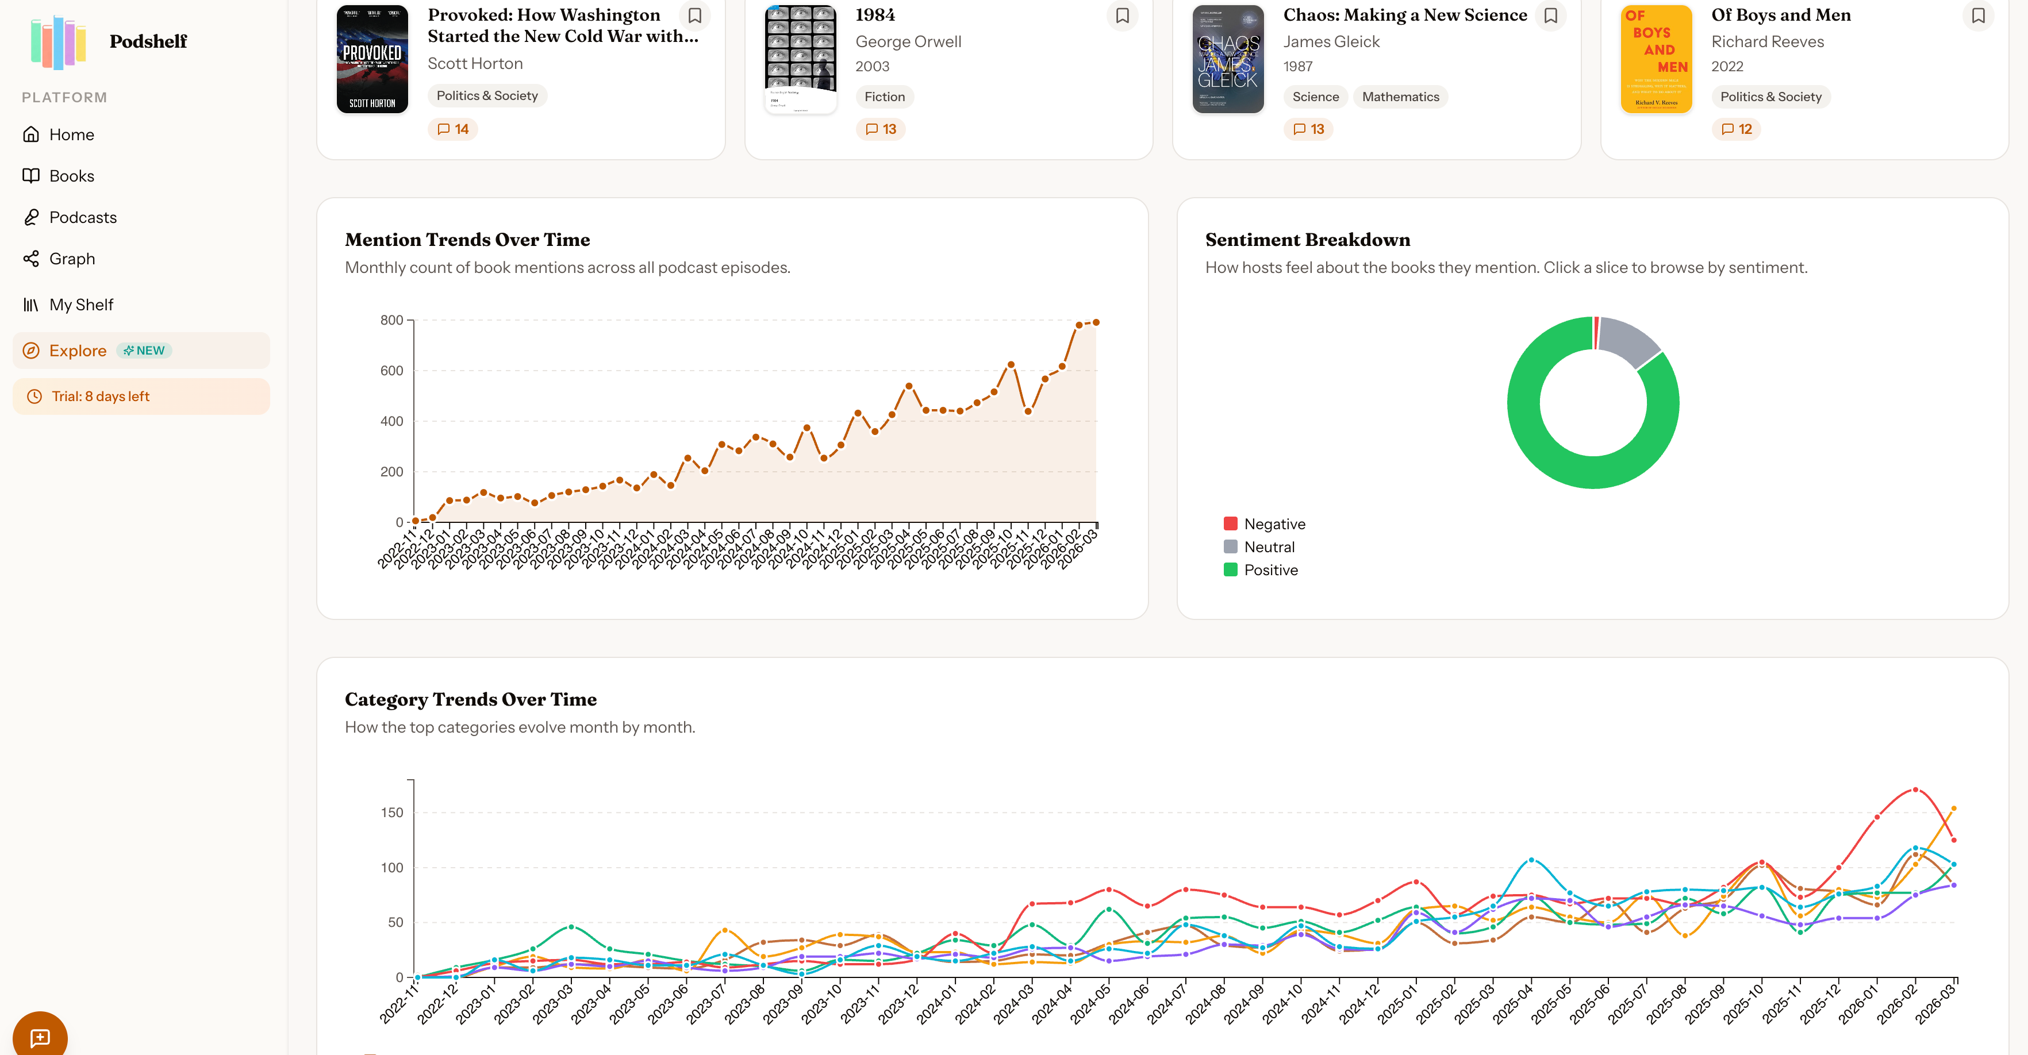The width and height of the screenshot is (2028, 1055).
Task: Save Of Boys and Men bookmark
Action: (x=1979, y=16)
